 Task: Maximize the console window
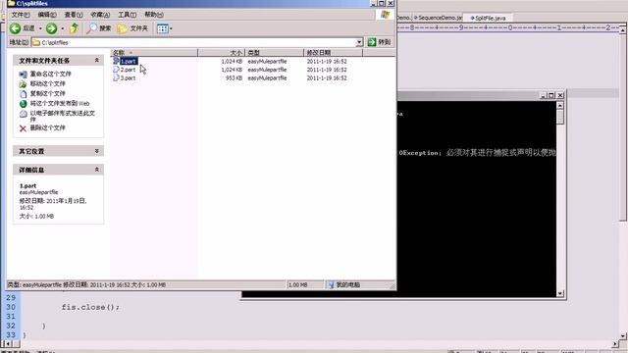[x=551, y=95]
